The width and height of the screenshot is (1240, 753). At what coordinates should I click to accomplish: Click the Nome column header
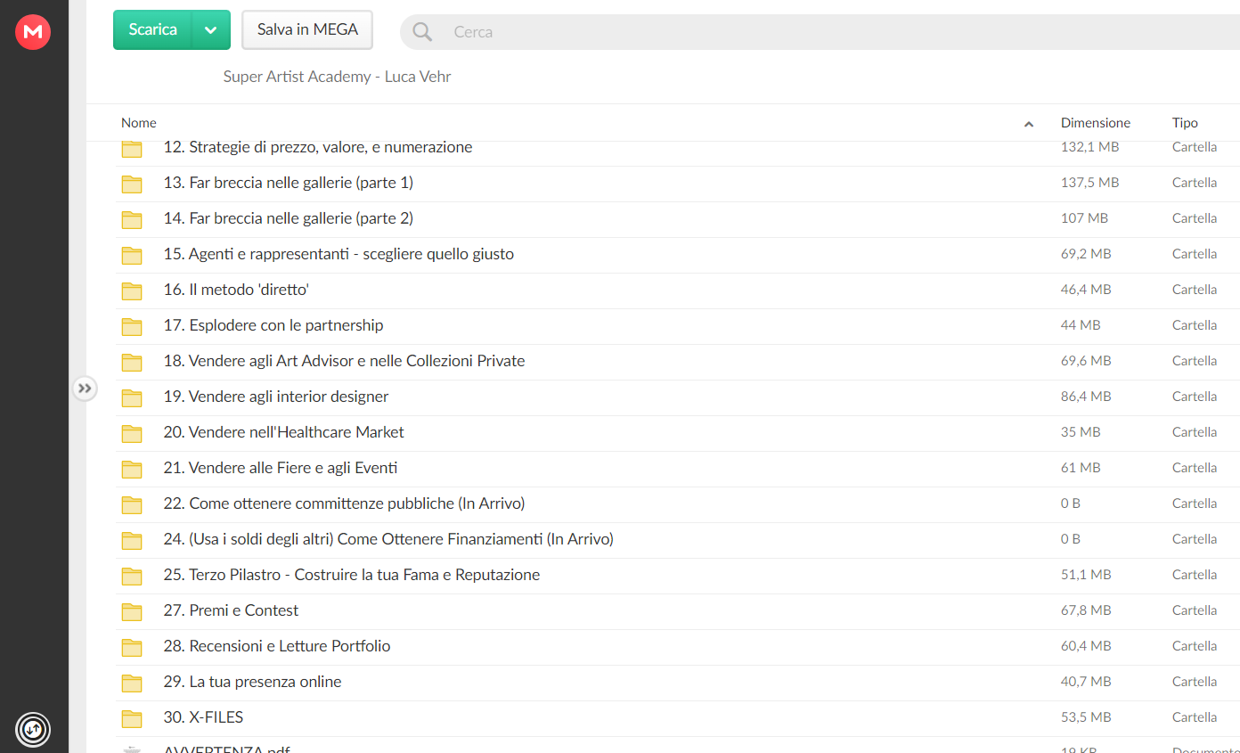[x=139, y=123]
